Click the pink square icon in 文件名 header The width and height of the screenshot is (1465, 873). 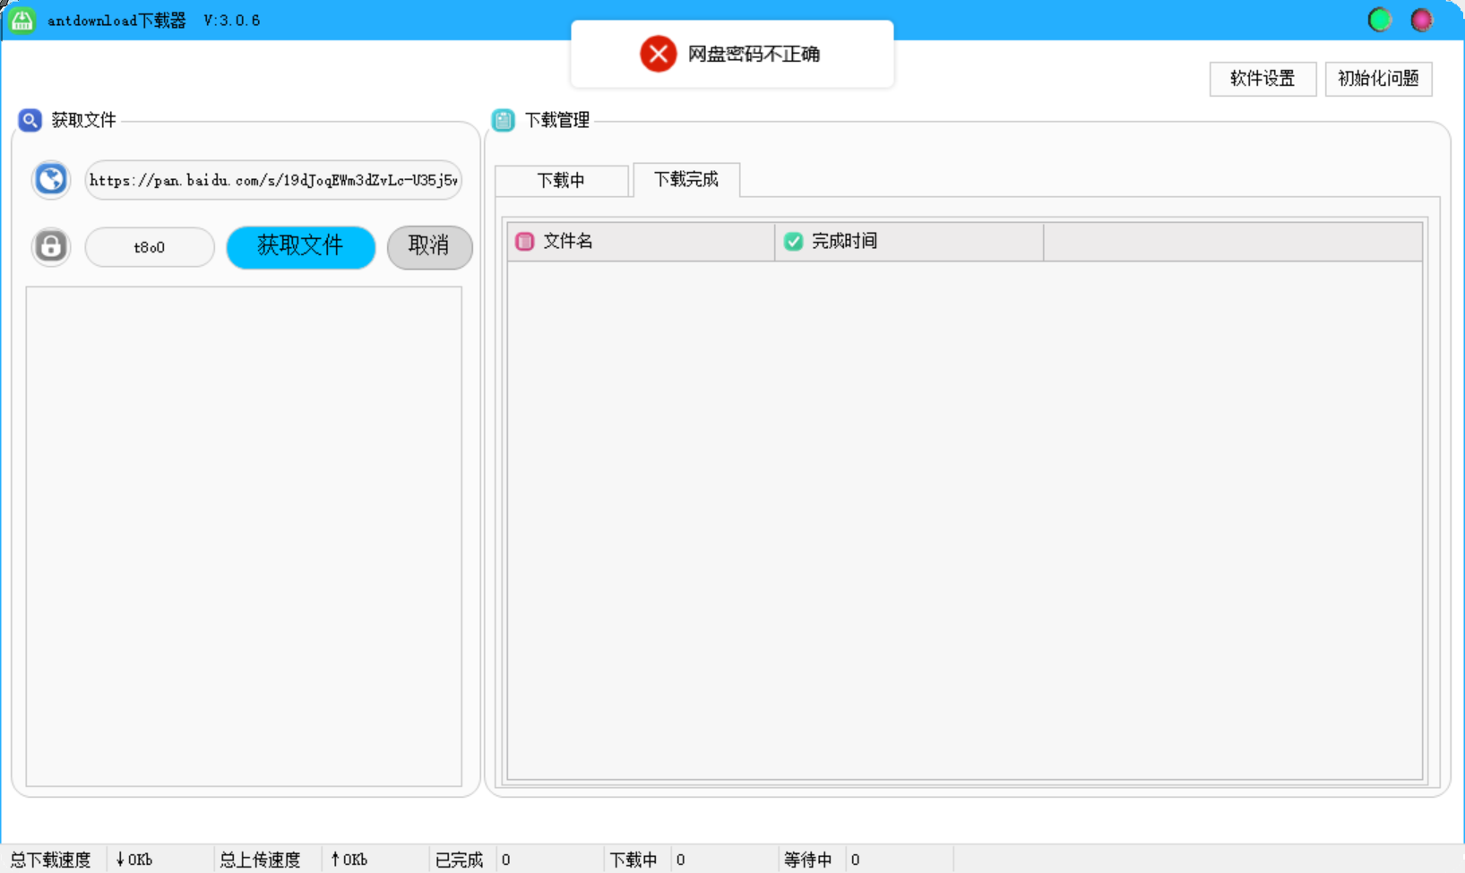point(525,241)
